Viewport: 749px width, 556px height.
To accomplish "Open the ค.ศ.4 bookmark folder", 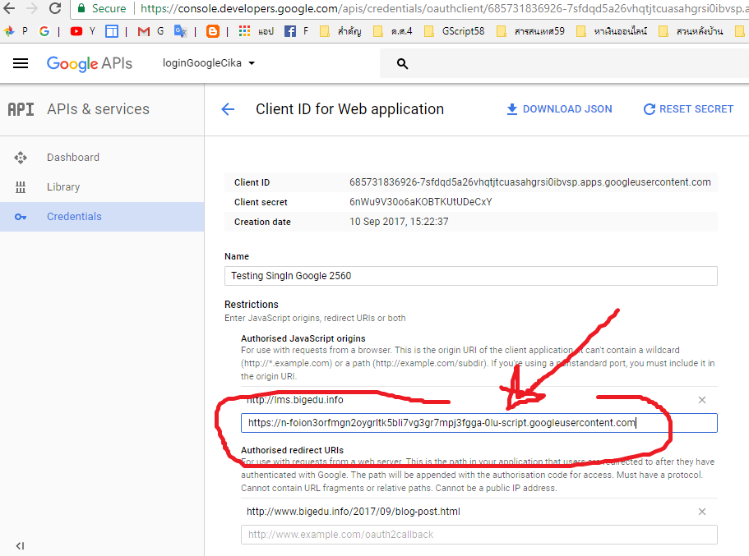I will [x=393, y=31].
